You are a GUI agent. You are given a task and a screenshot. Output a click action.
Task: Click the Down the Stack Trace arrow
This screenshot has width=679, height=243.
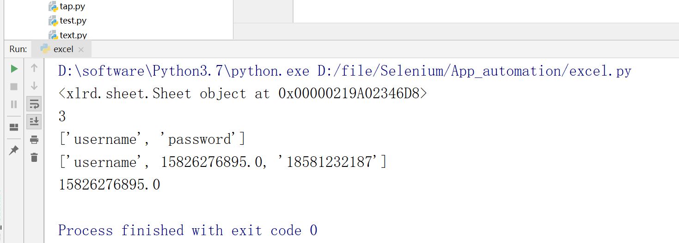34,86
